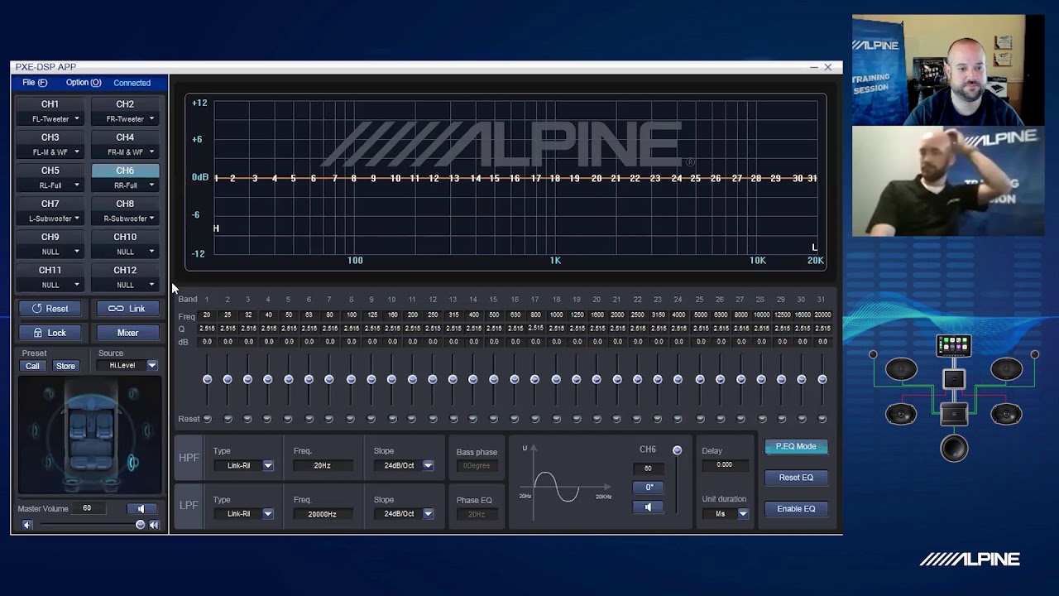1059x596 pixels.
Task: Select channel CH1
Action: tap(50, 104)
